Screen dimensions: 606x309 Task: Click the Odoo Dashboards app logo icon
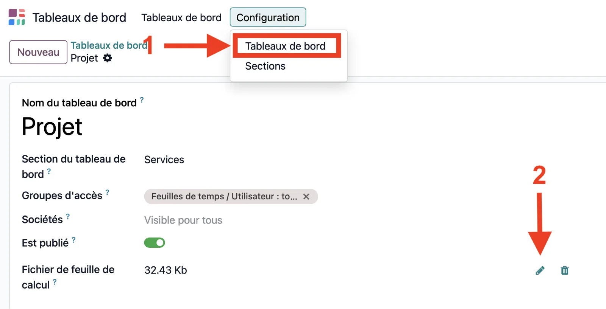coord(17,17)
